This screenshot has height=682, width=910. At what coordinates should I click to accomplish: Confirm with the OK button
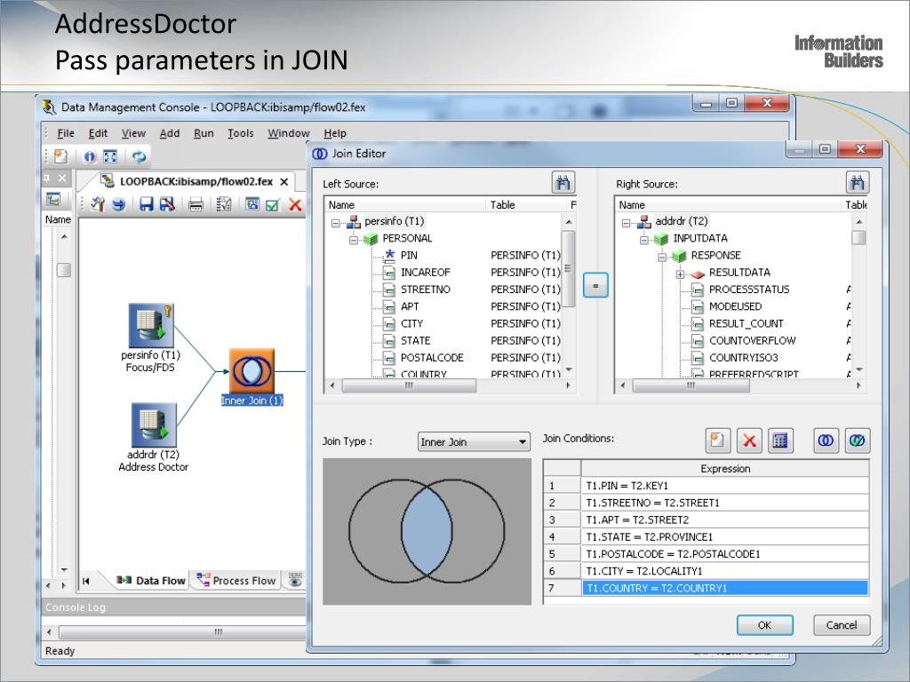point(764,625)
